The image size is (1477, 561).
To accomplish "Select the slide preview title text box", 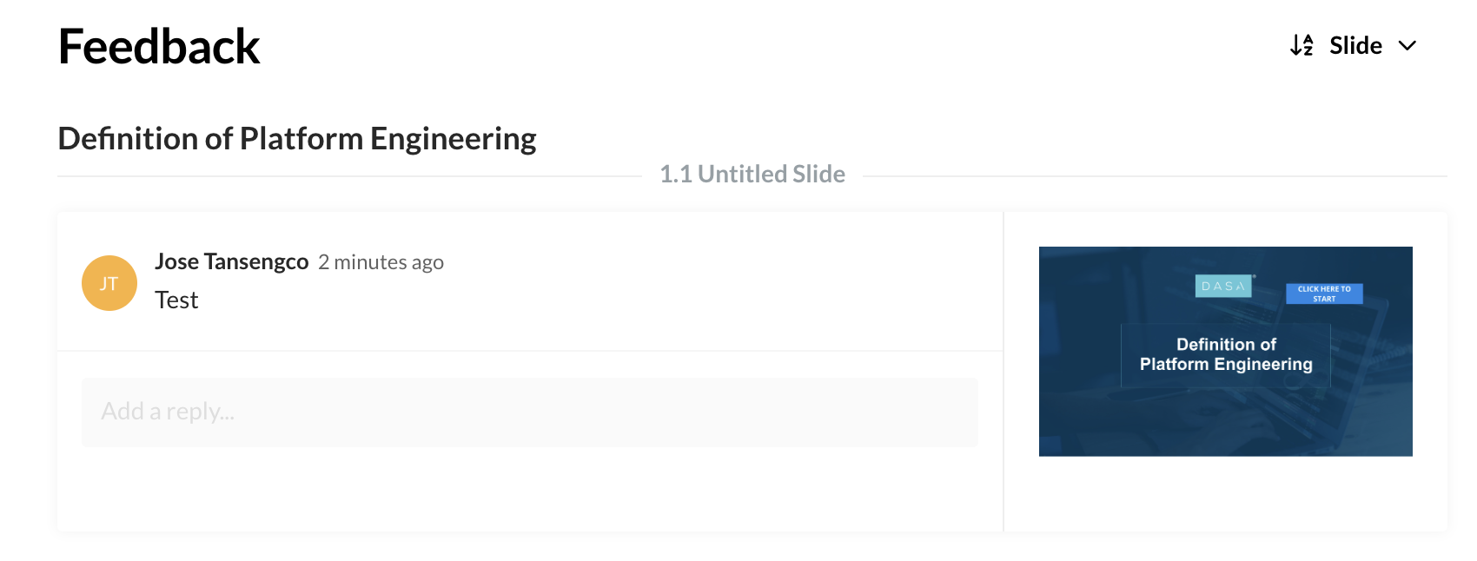I will pos(1226,354).
